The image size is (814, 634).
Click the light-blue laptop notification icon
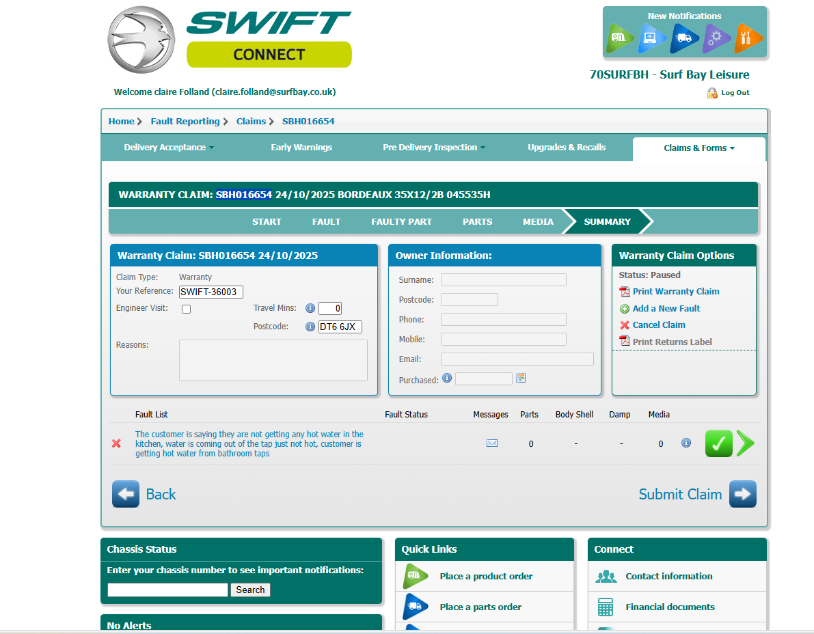651,38
